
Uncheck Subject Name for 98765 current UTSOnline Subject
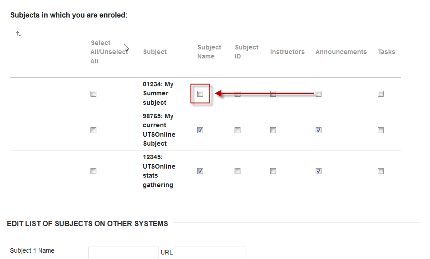coord(200,130)
